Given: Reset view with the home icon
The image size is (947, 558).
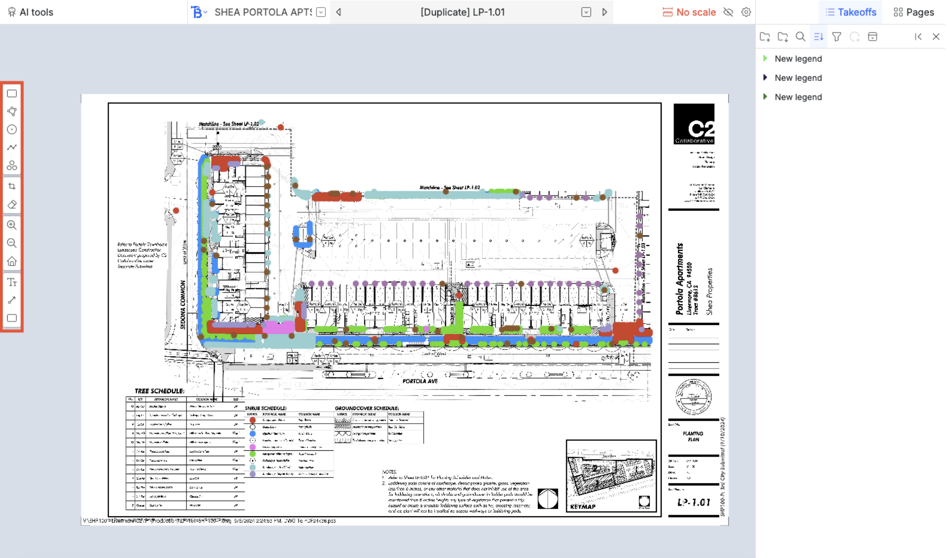Looking at the screenshot, I should coord(12,261).
